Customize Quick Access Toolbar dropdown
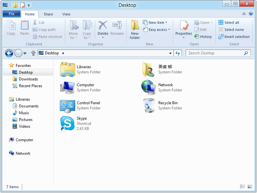The image size is (257, 193). [x=29, y=5]
